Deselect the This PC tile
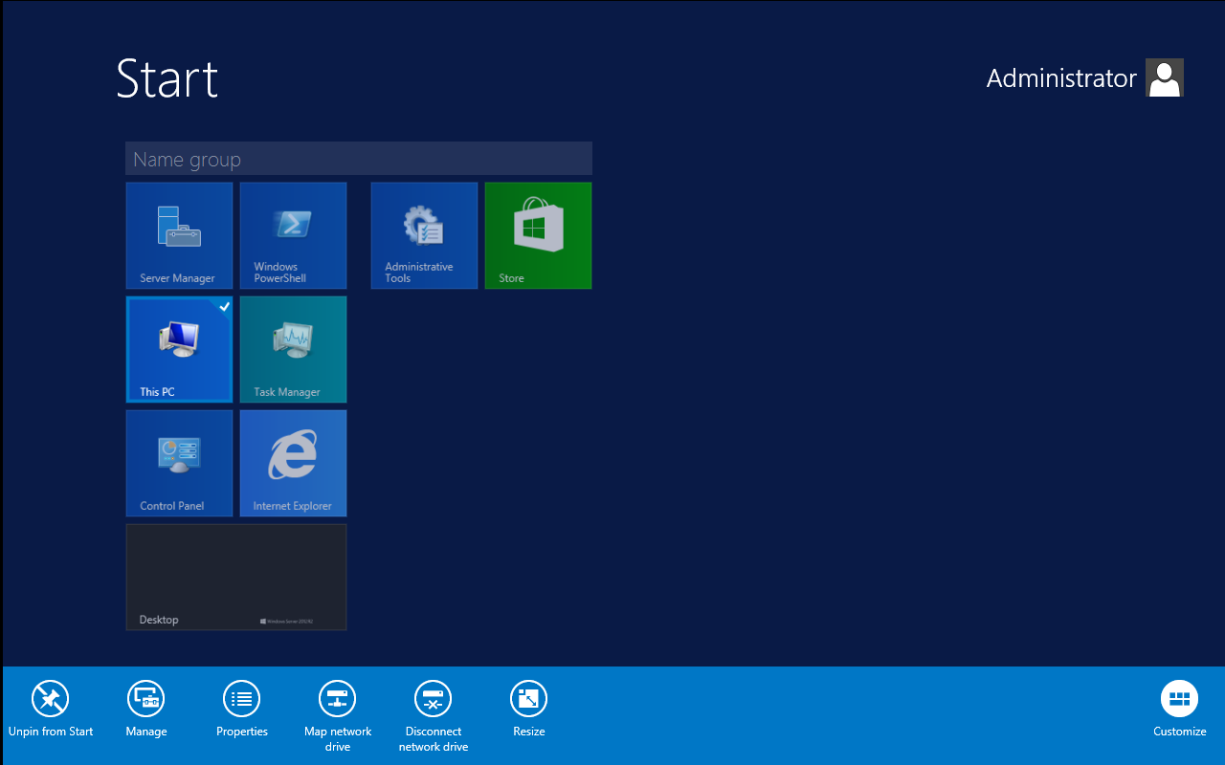 click(x=179, y=349)
